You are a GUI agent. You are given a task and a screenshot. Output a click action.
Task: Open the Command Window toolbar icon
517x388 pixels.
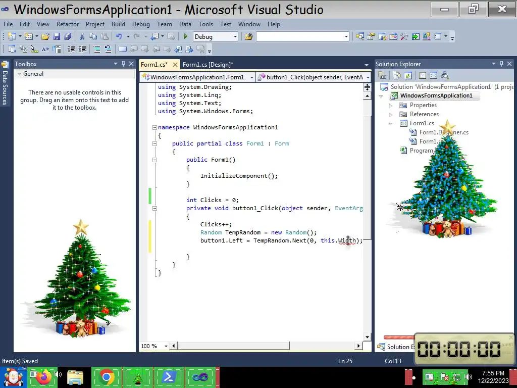pos(438,36)
